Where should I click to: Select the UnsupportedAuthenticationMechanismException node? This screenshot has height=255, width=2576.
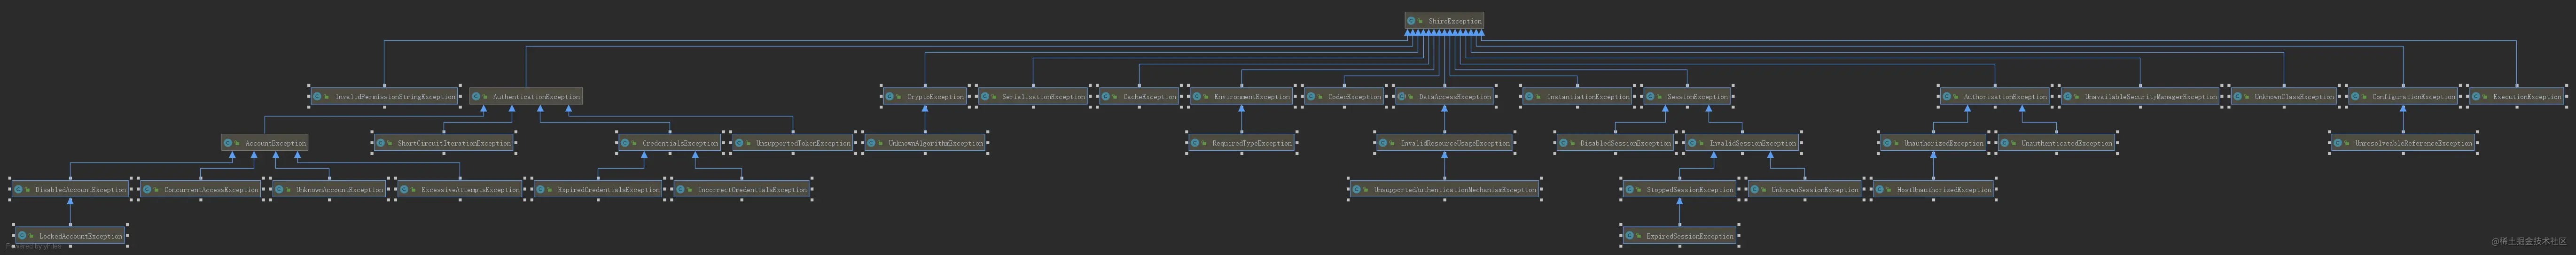click(x=1444, y=189)
